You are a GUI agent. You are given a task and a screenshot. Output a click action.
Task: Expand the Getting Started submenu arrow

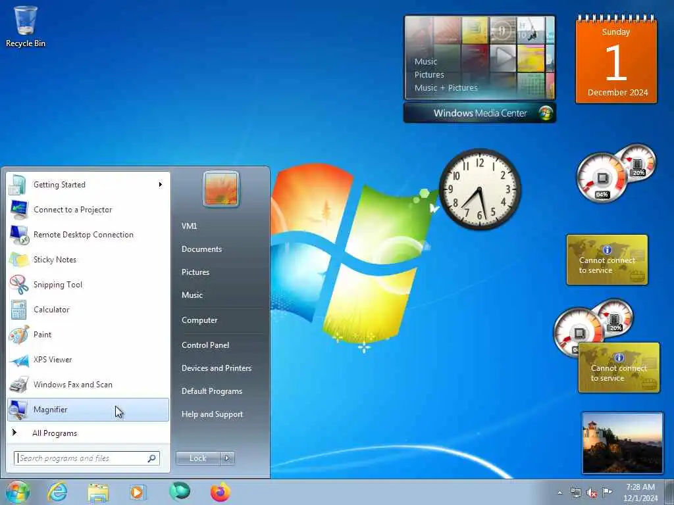[161, 185]
